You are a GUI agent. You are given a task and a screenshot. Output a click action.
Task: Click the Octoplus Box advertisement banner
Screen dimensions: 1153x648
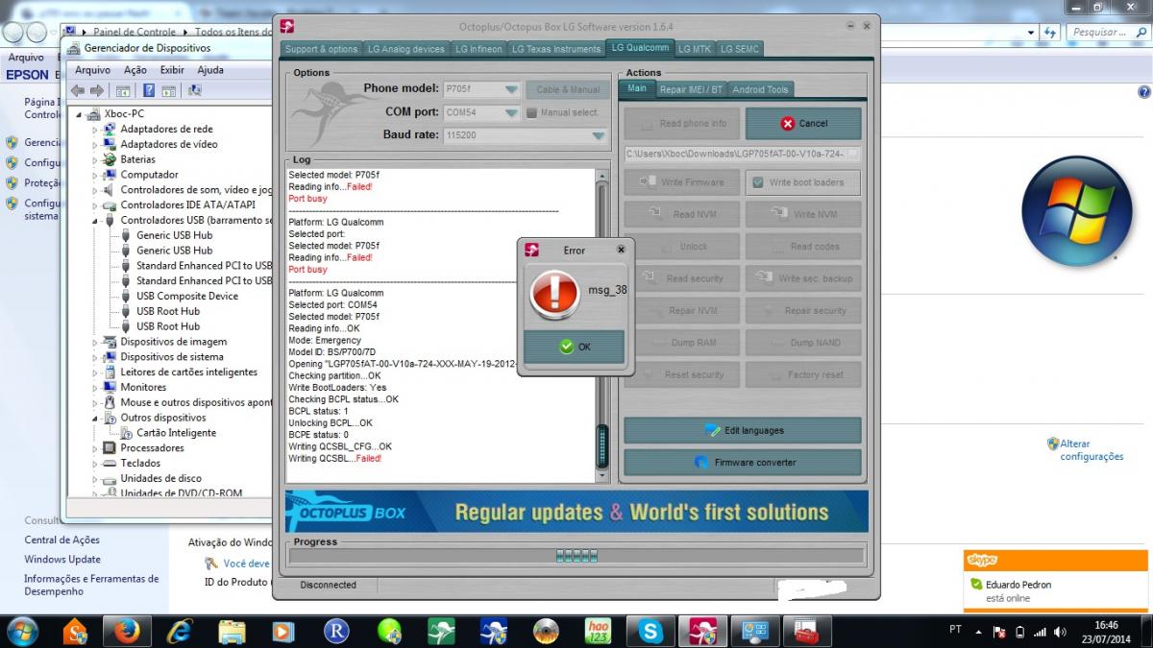576,512
